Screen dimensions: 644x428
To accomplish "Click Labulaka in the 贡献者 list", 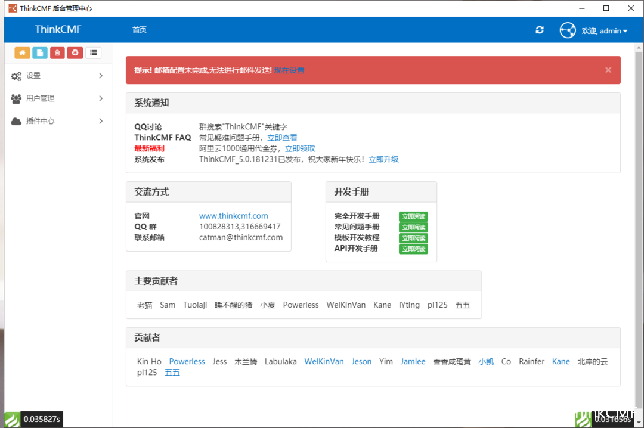I will pos(280,361).
